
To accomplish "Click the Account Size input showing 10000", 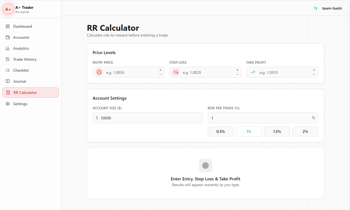I will pyautogui.click(x=148, y=118).
